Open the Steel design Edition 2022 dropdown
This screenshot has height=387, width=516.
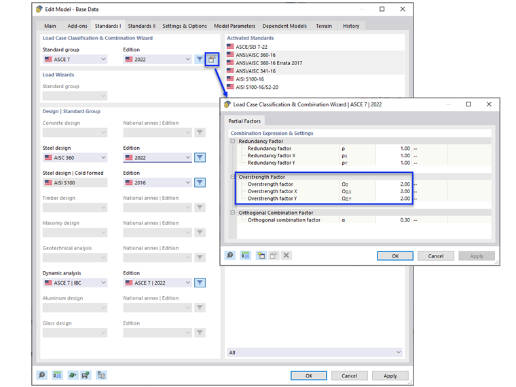tap(158, 158)
